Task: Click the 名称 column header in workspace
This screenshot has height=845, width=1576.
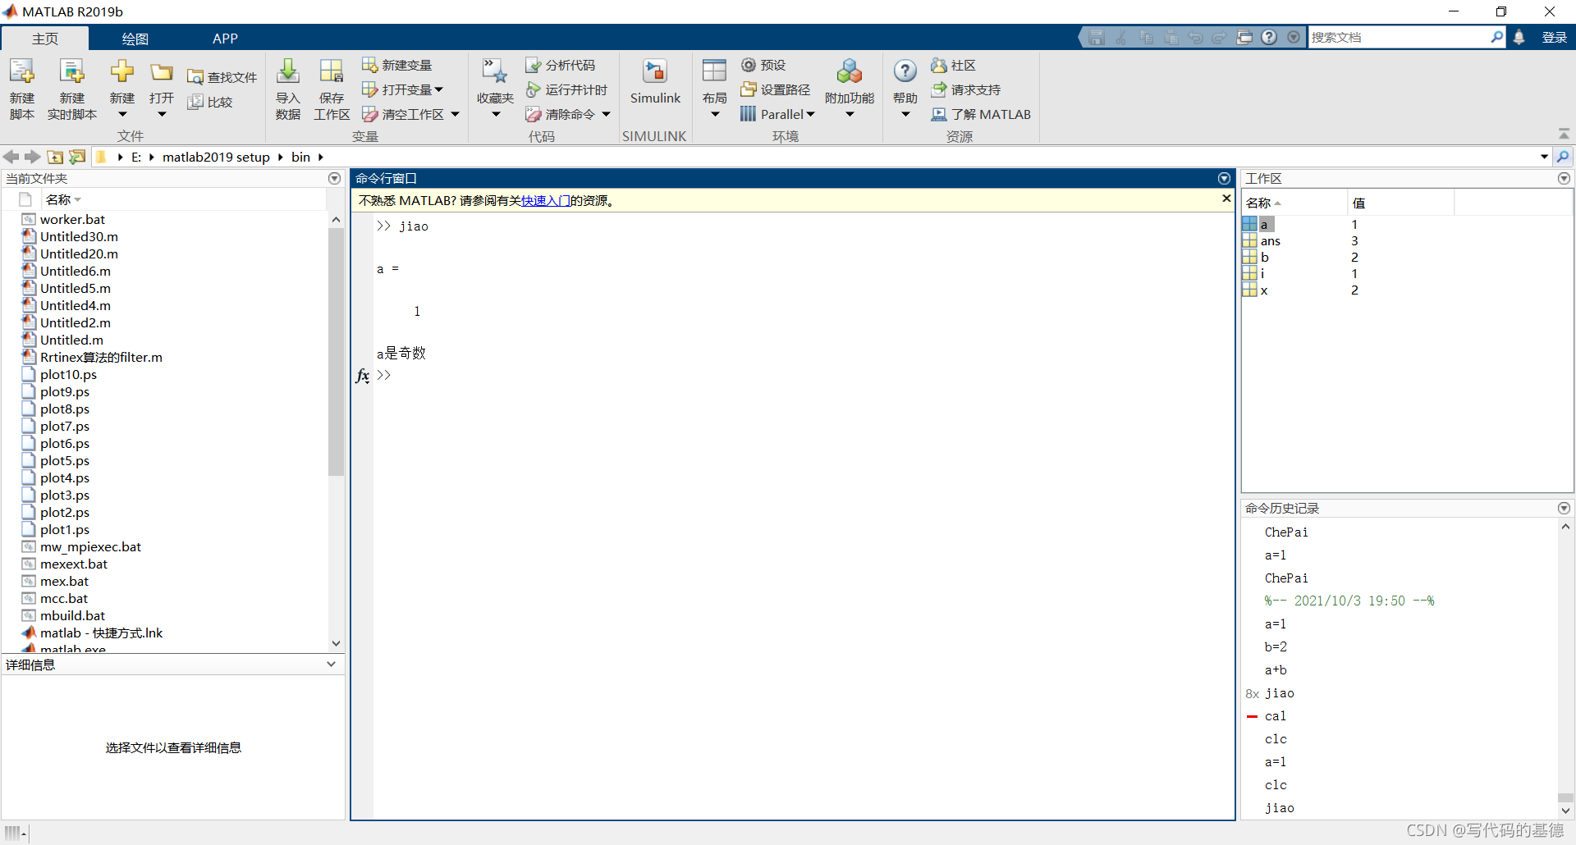Action: tap(1294, 203)
